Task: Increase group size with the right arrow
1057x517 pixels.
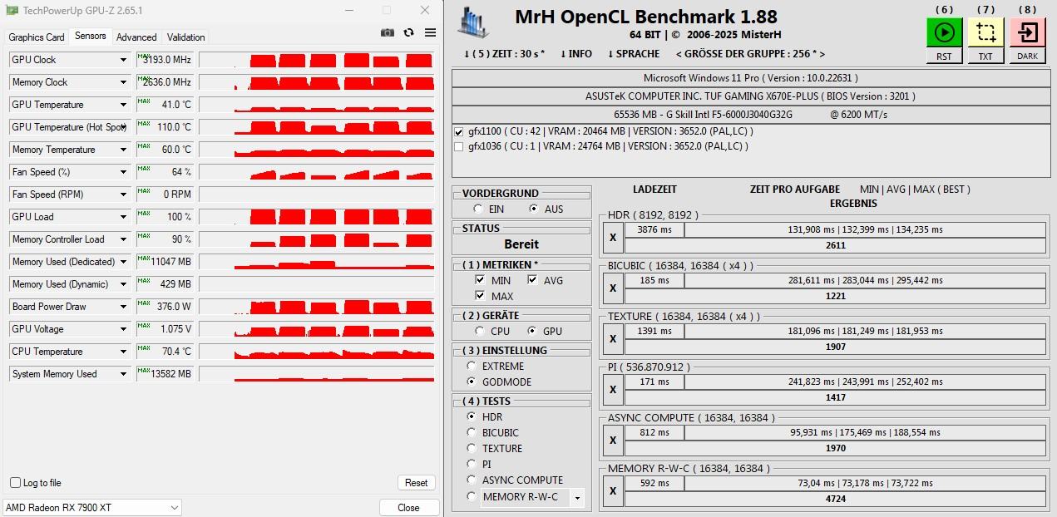Action: pyautogui.click(x=822, y=54)
